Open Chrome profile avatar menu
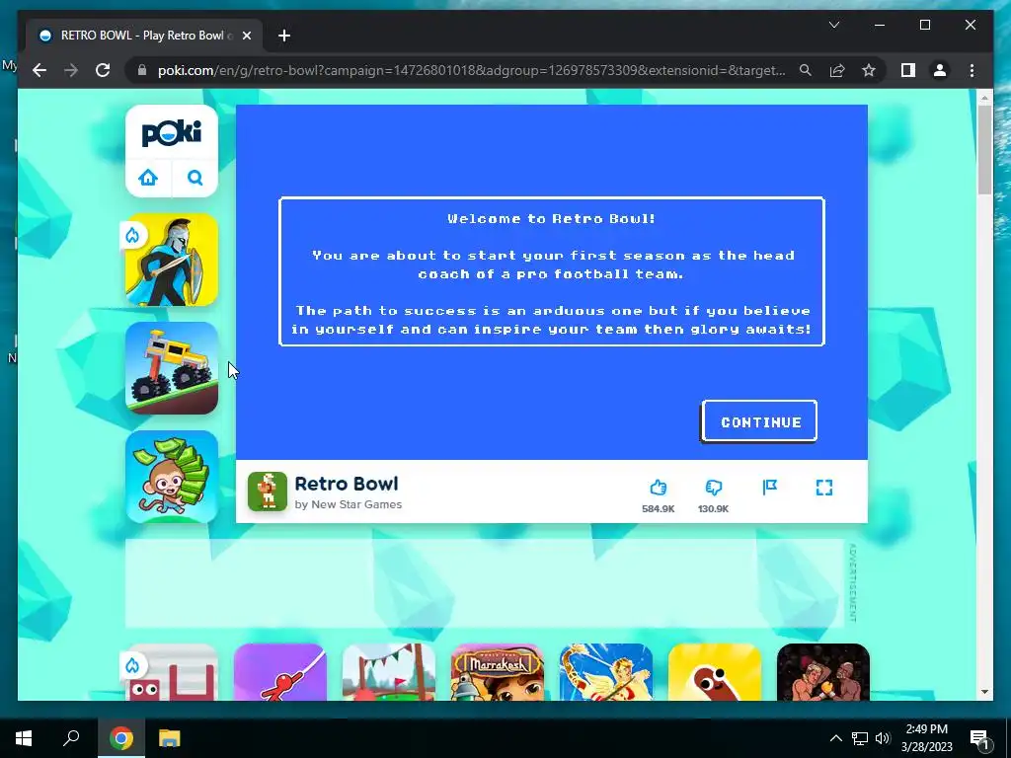 (940, 70)
